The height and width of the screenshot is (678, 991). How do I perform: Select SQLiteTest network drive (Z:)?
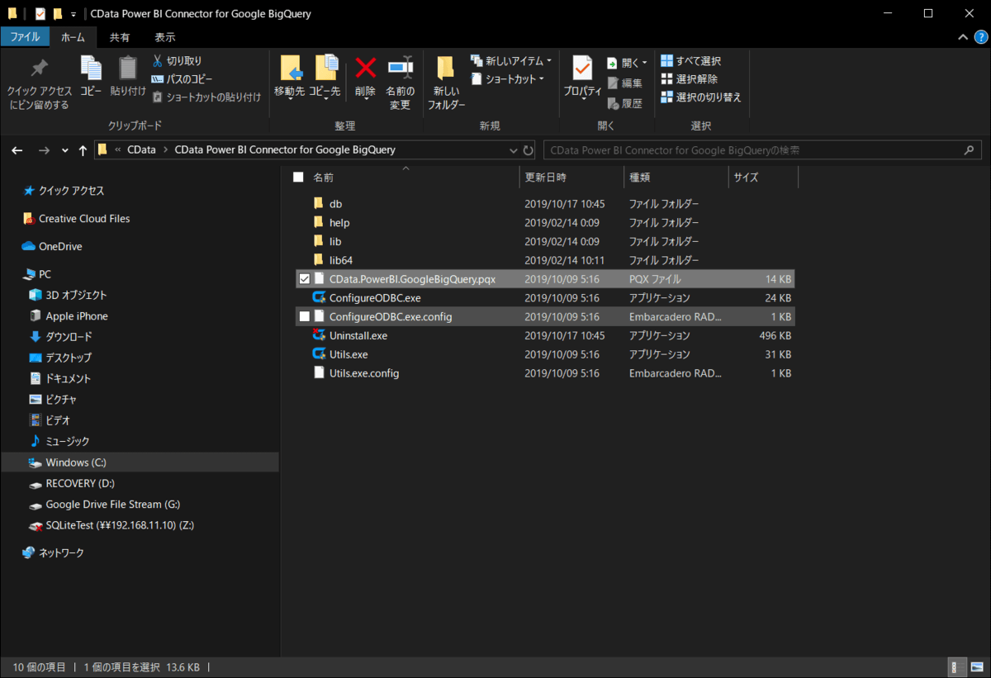click(120, 525)
